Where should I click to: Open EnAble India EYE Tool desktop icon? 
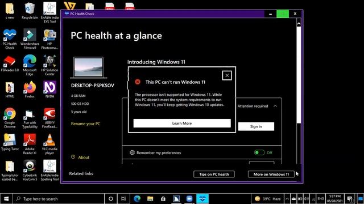tap(49, 12)
